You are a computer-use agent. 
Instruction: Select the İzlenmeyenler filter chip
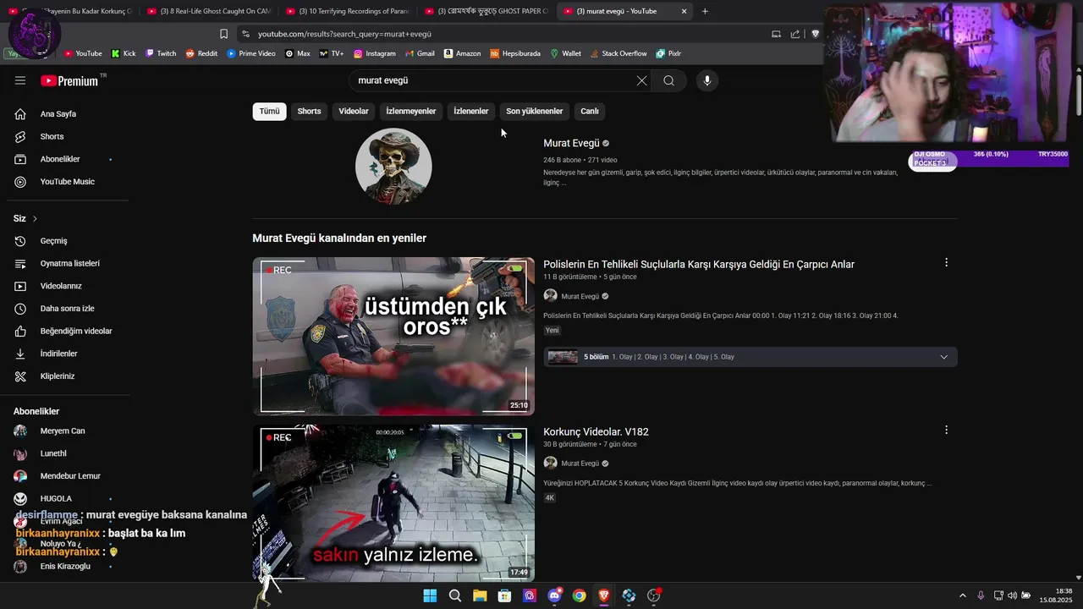[411, 111]
